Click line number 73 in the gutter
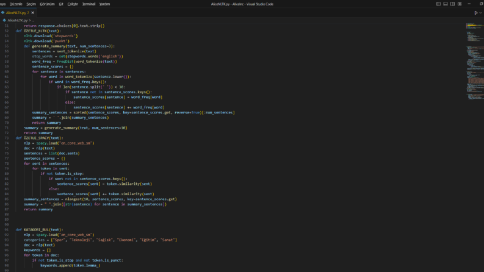The width and height of the screenshot is (484, 272). [7, 138]
